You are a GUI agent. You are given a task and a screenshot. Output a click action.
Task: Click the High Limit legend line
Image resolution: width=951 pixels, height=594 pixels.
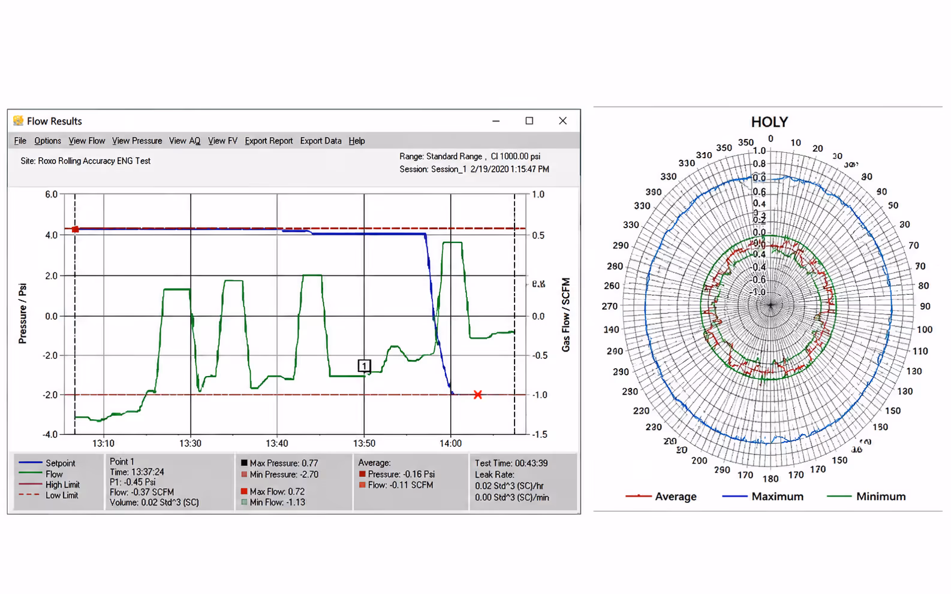[30, 484]
